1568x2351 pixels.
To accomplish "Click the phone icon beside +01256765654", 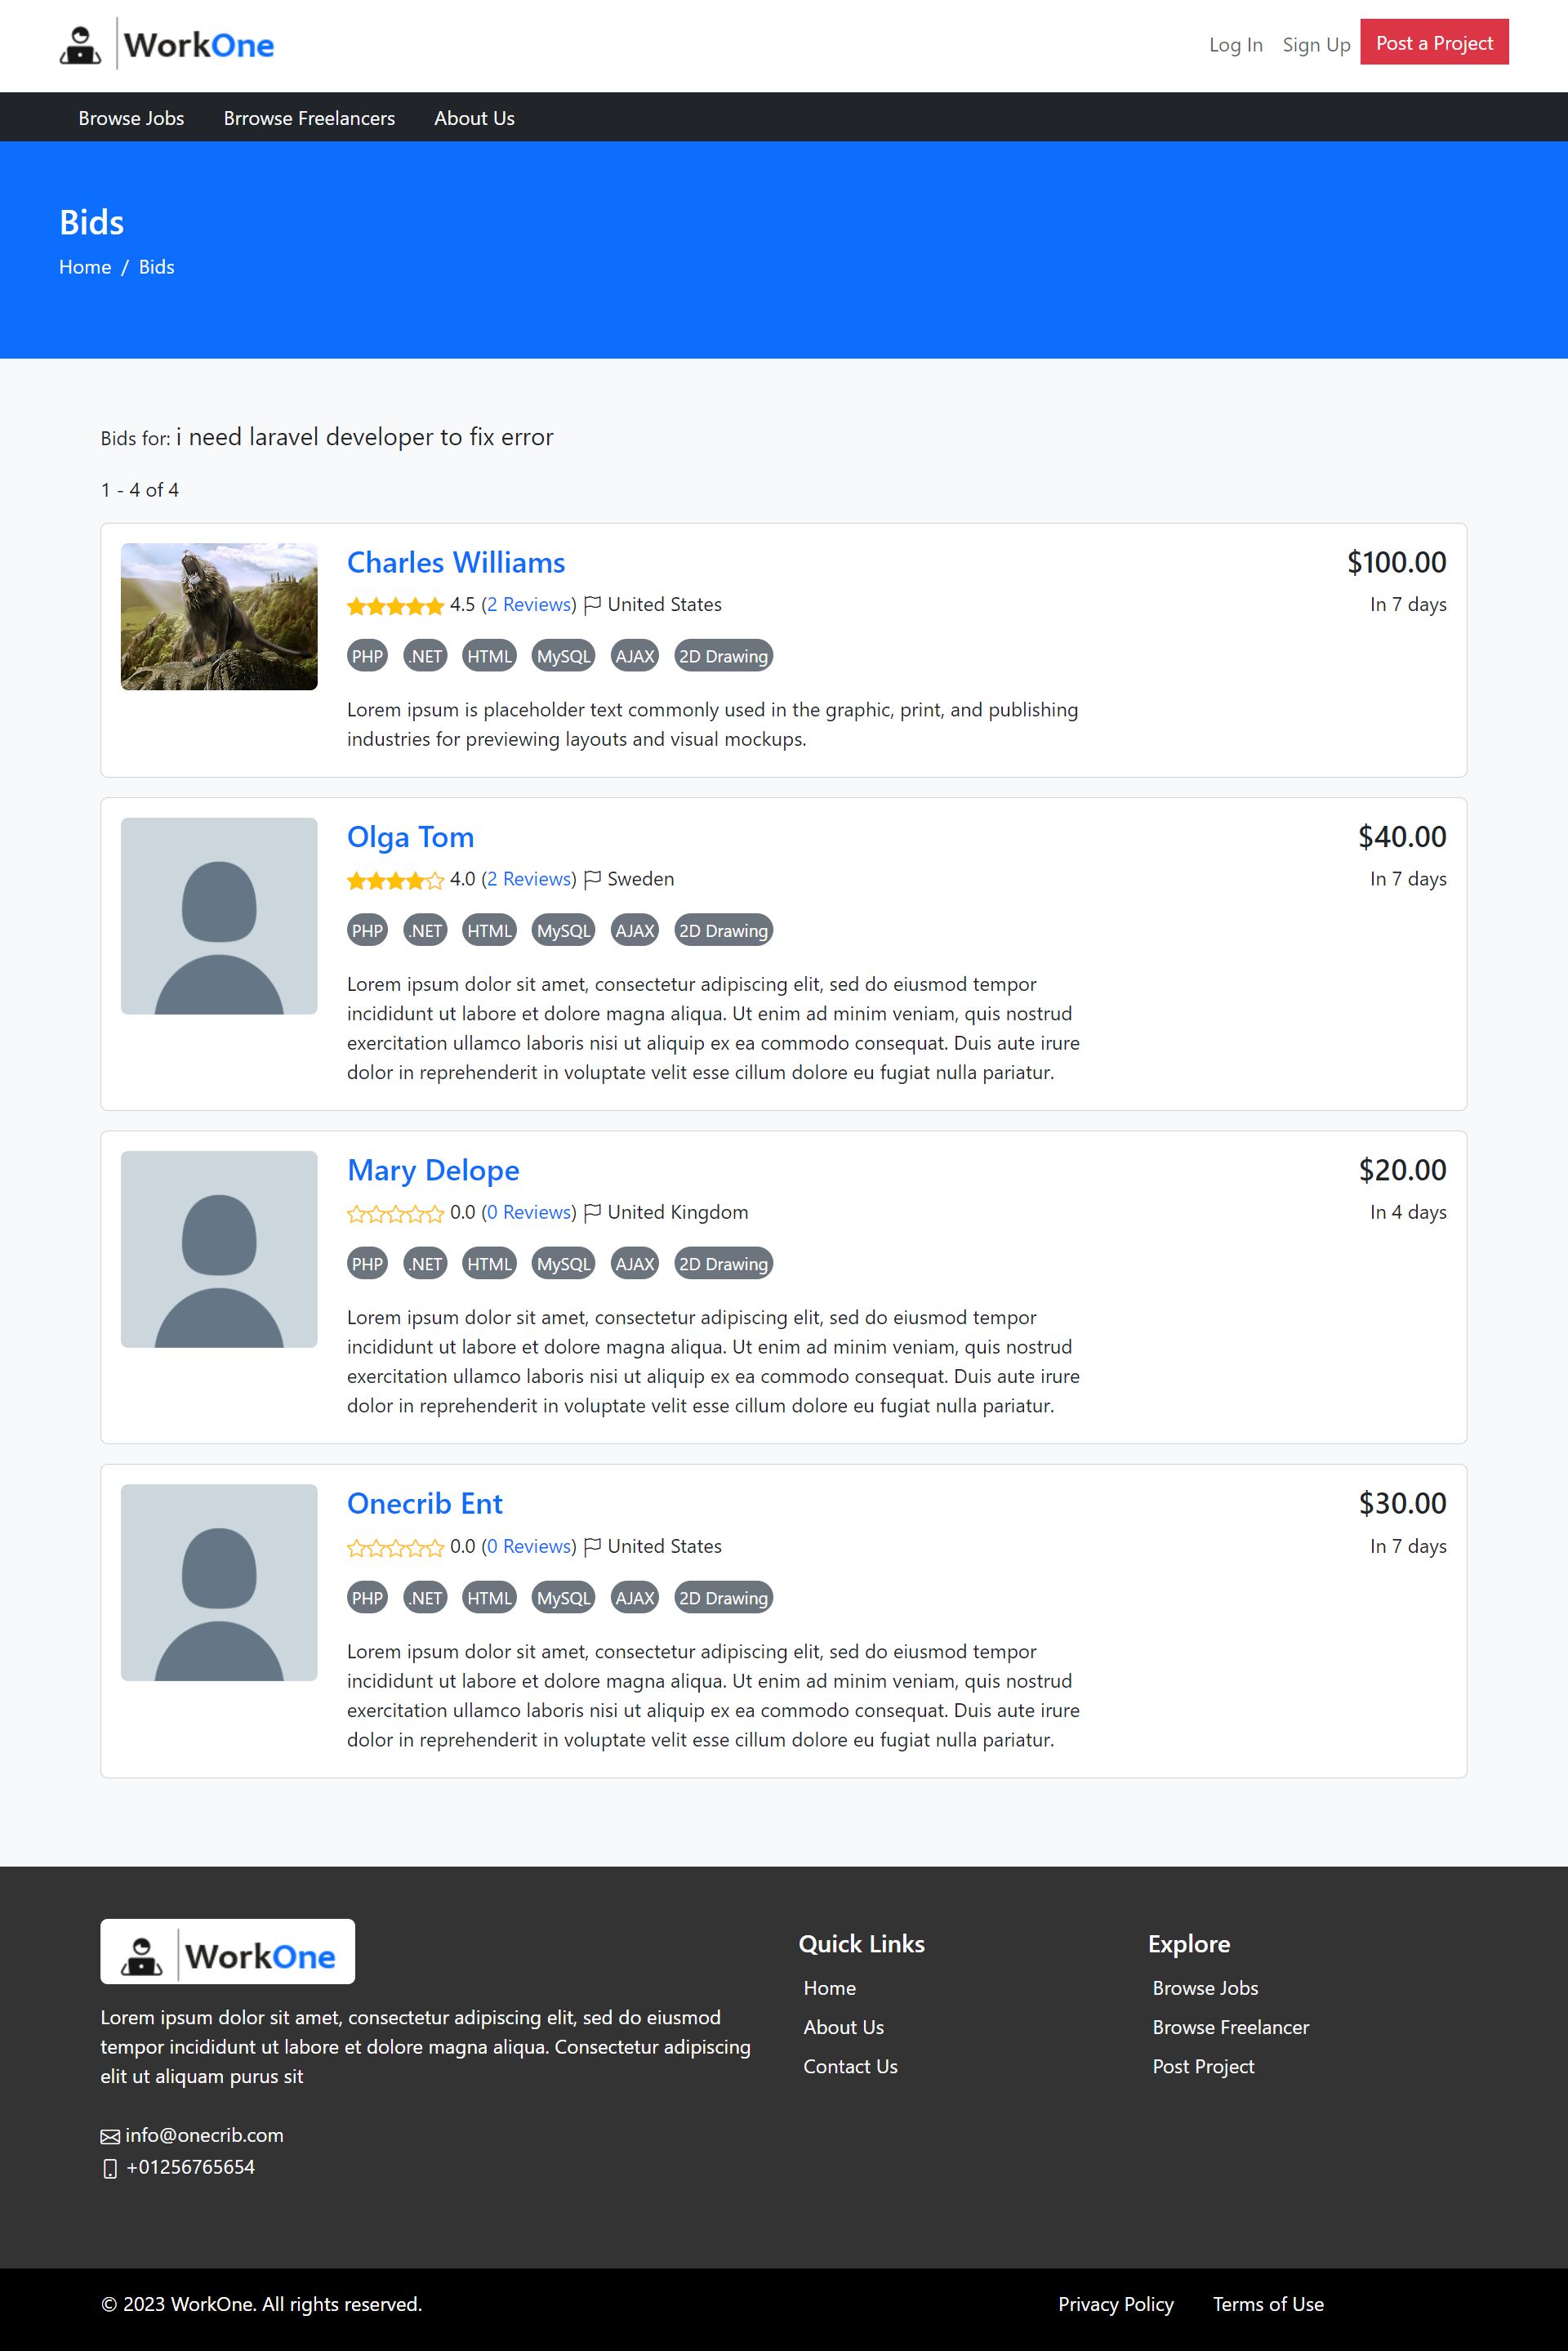I will pyautogui.click(x=110, y=2169).
